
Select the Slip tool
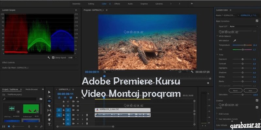click(x=49, y=110)
